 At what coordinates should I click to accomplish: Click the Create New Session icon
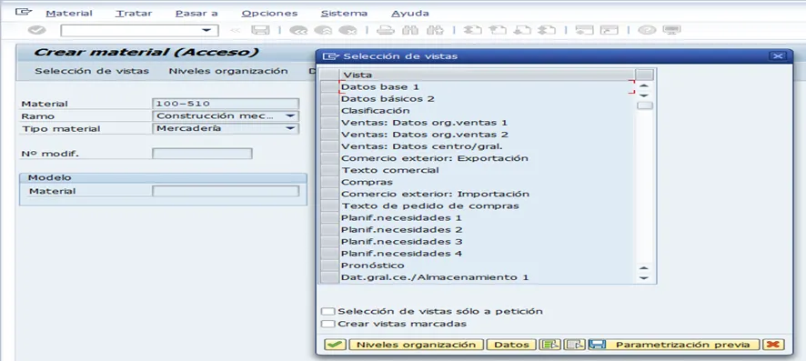[584, 30]
